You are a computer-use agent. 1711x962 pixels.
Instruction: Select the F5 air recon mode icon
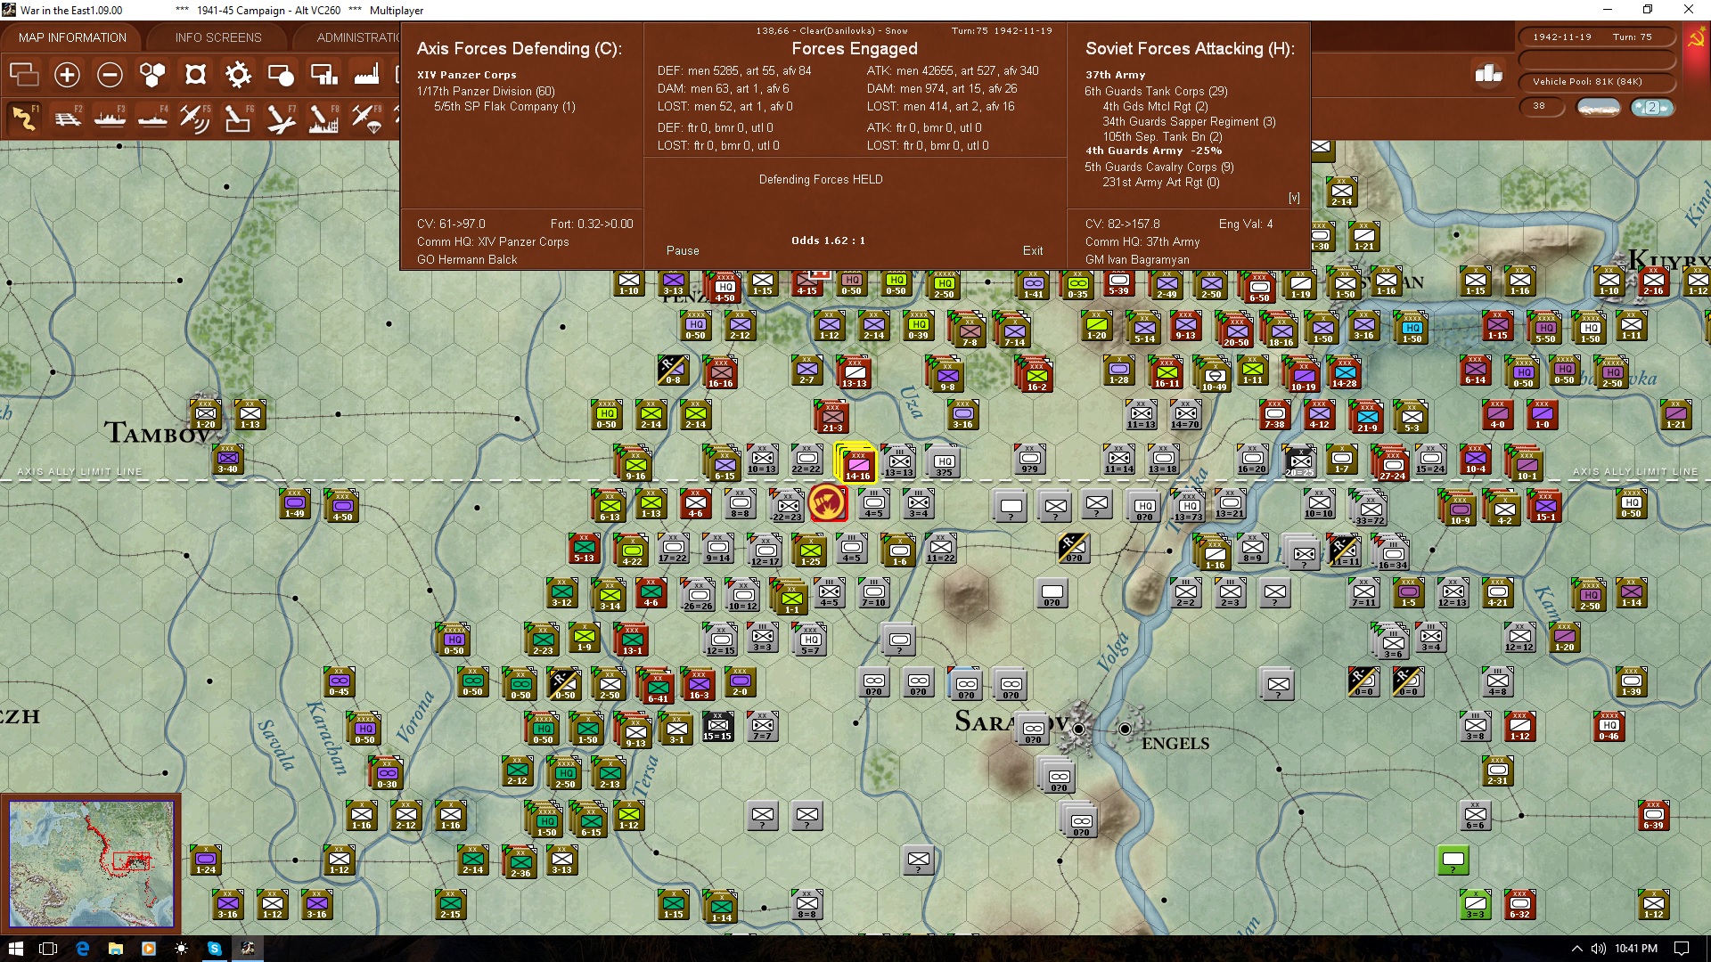[195, 118]
